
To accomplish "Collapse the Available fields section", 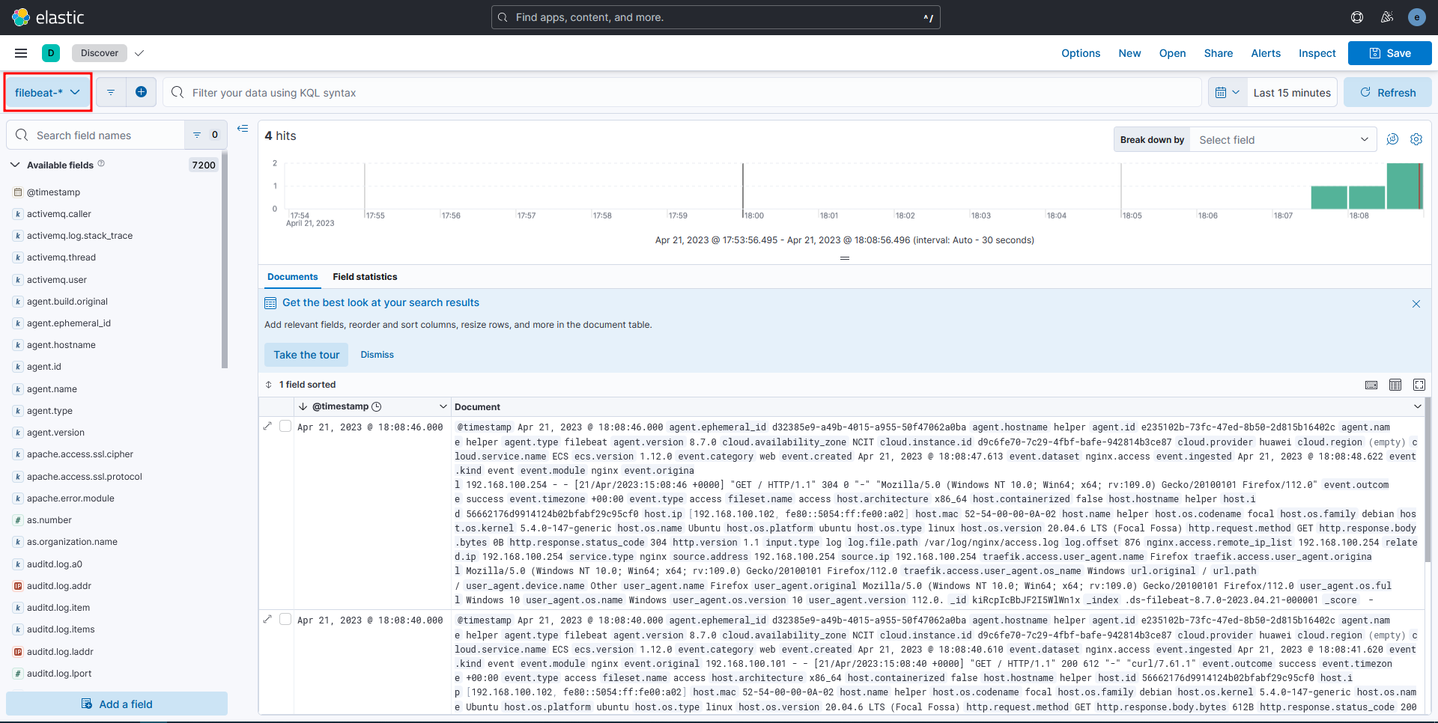I will click(x=15, y=165).
